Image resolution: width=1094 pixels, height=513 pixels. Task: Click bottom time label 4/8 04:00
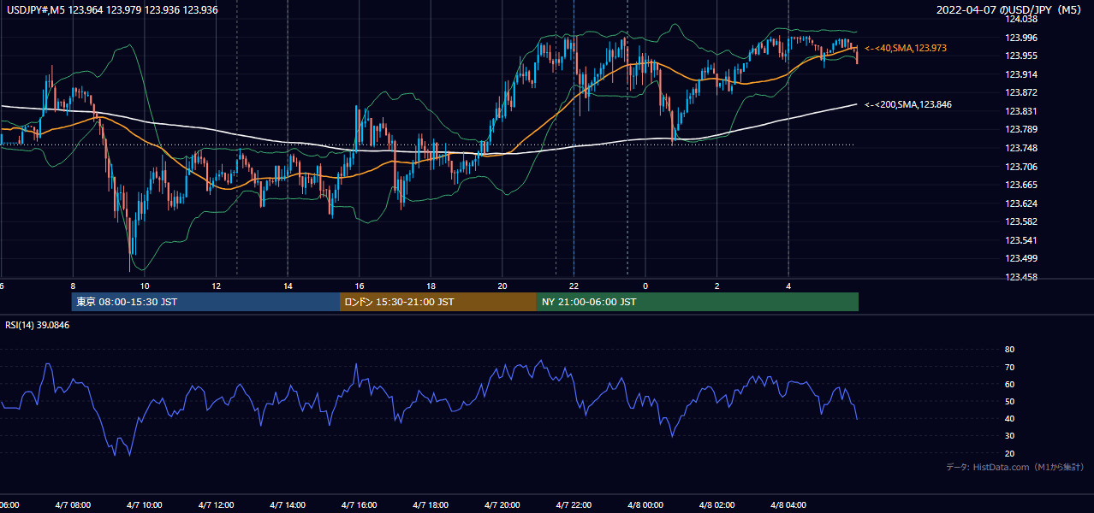pyautogui.click(x=788, y=505)
